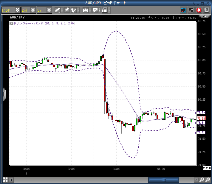Open the order panel icon
Screen dimensions: 212x184
183,10
